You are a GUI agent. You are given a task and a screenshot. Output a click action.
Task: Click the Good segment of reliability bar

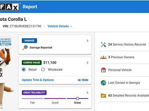[x=55, y=99]
